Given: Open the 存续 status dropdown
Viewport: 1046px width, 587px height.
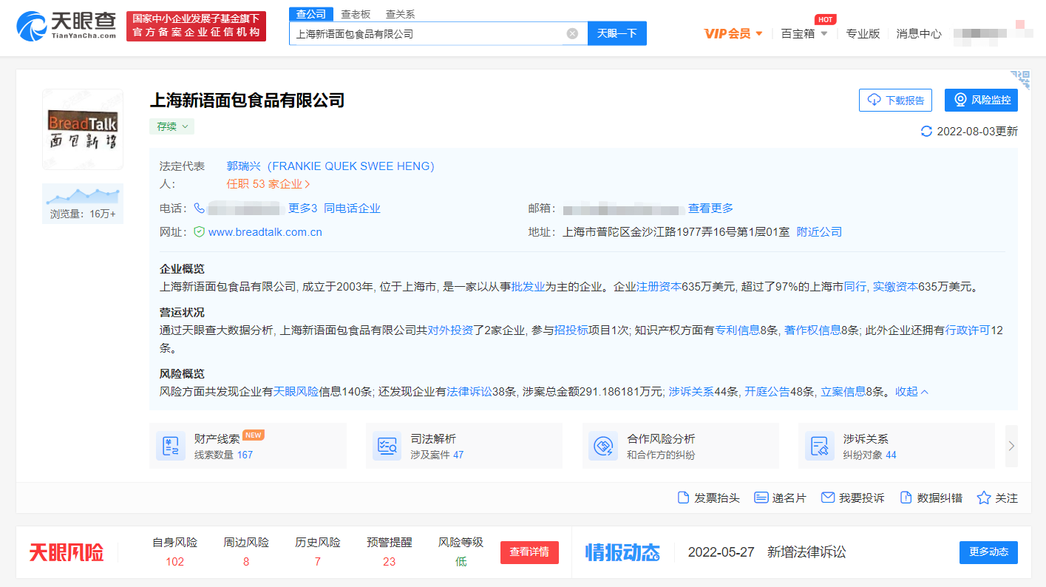Looking at the screenshot, I should pyautogui.click(x=172, y=126).
